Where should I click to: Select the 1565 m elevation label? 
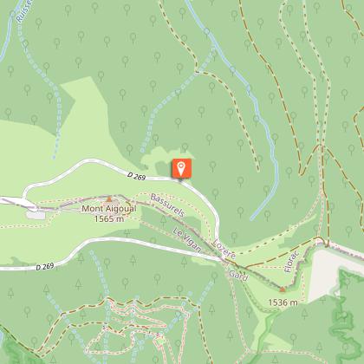109,218
